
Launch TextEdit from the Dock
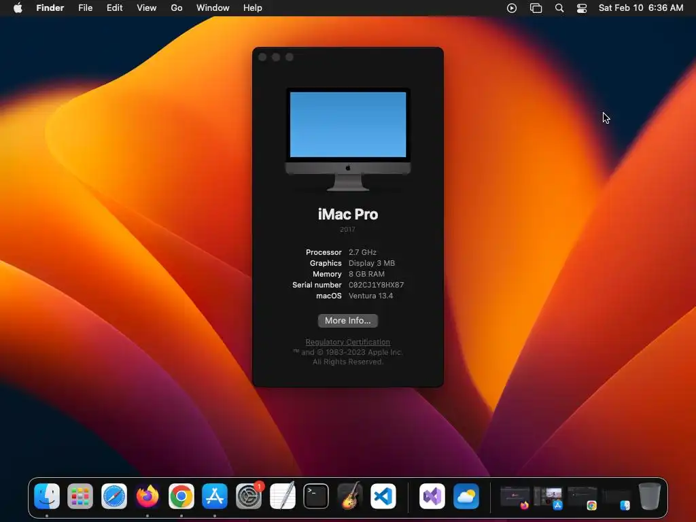[x=282, y=495]
